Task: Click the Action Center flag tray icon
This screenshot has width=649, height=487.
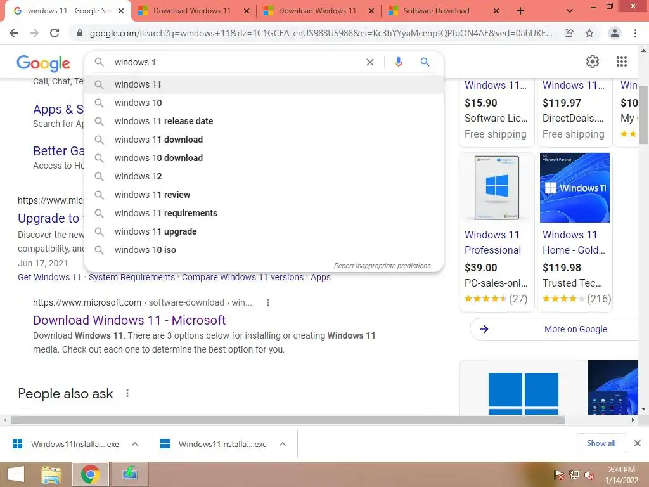Action: 558,475
